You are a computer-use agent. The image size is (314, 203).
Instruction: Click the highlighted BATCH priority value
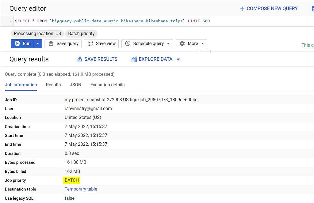(x=72, y=180)
